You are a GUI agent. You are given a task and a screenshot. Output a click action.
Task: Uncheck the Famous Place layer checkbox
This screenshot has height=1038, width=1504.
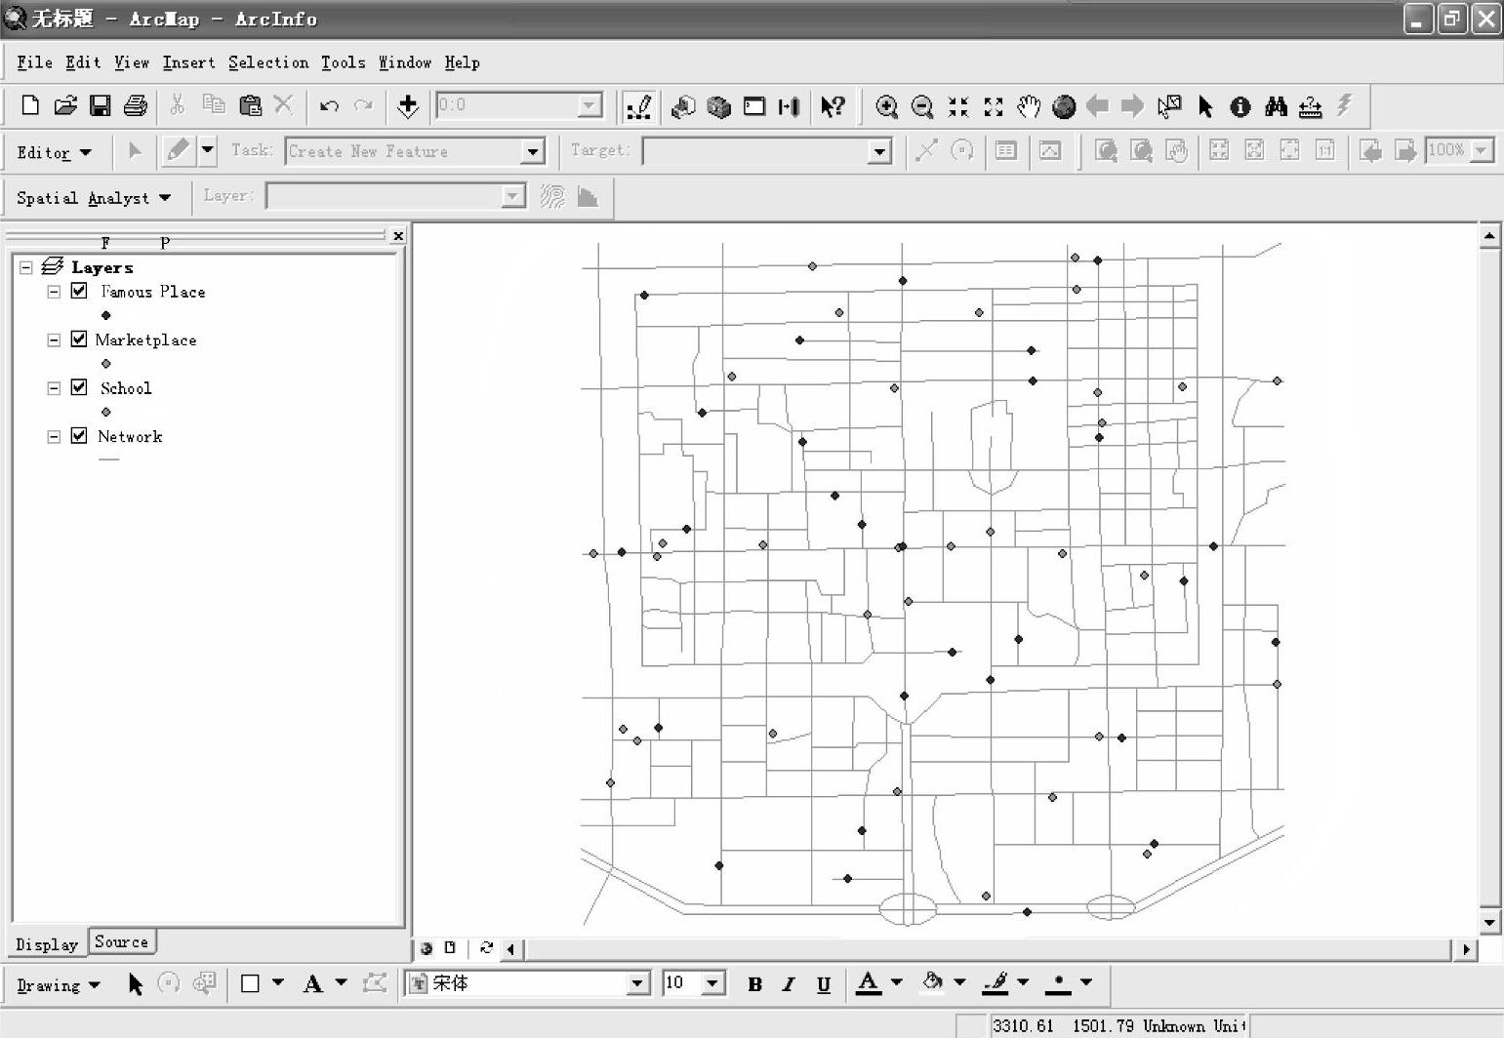tap(79, 291)
